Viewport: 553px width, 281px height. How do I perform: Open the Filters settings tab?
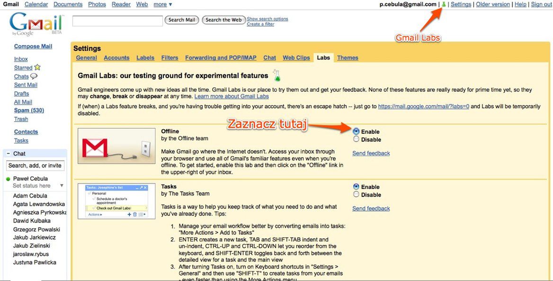coord(169,58)
